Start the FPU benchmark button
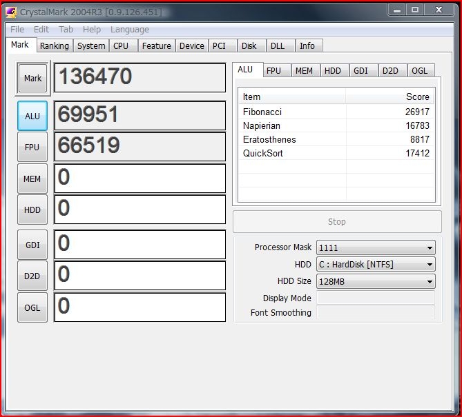 tap(32, 147)
